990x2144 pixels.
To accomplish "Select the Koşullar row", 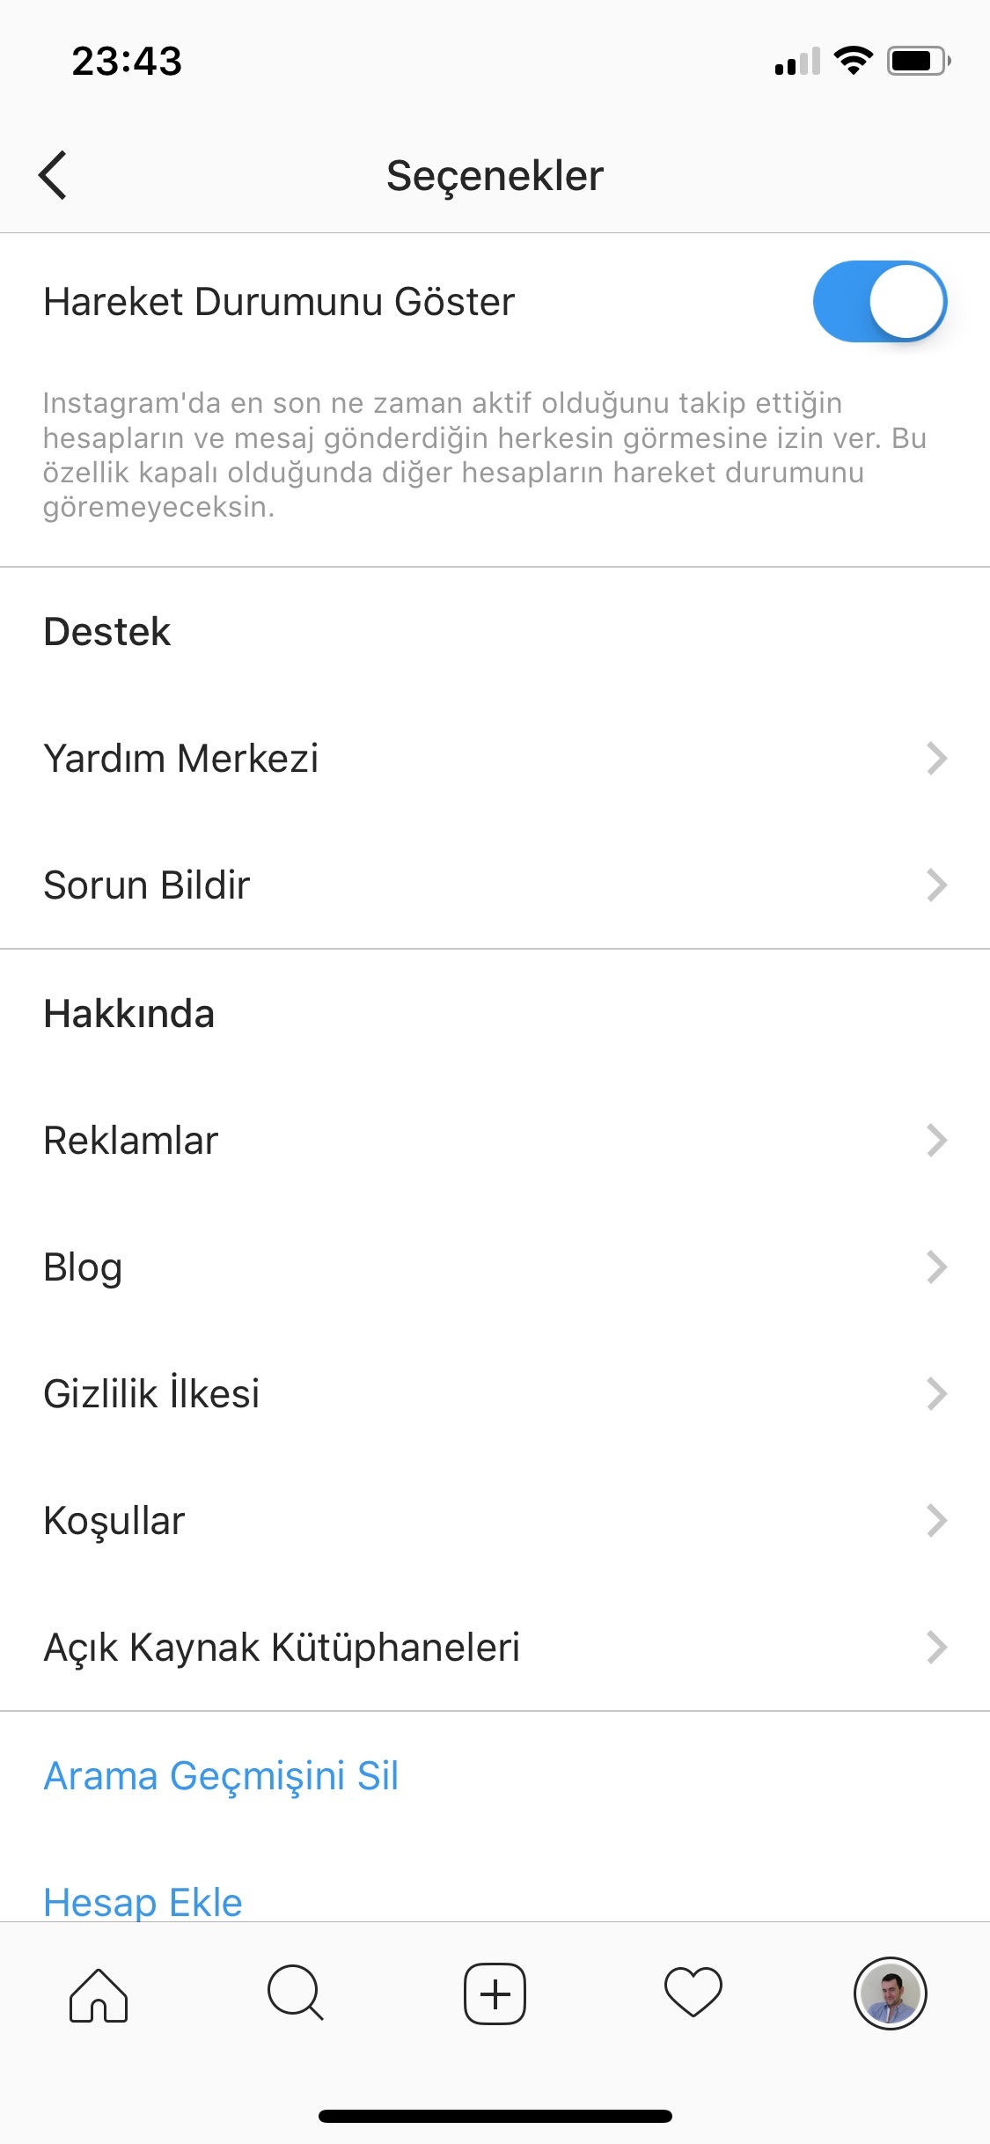I will (114, 1520).
